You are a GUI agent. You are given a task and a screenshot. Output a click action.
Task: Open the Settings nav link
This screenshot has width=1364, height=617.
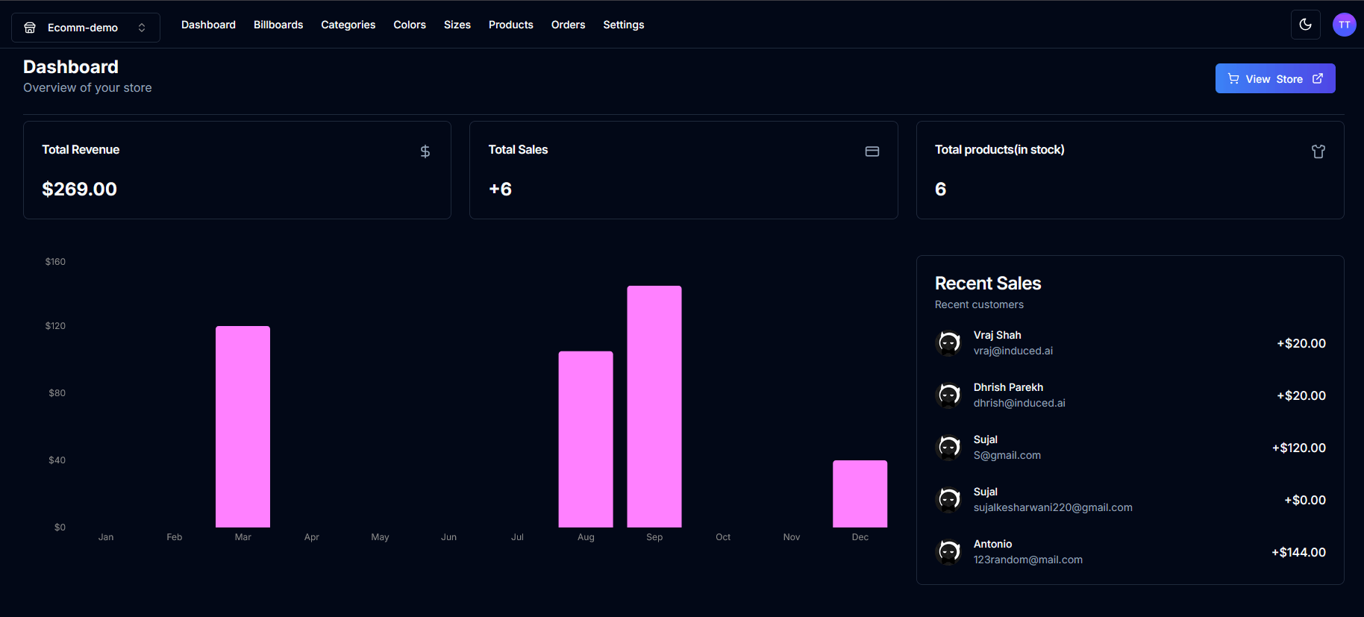click(623, 25)
